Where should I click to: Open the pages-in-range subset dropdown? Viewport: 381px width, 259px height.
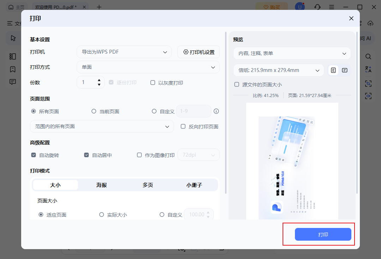[102, 126]
